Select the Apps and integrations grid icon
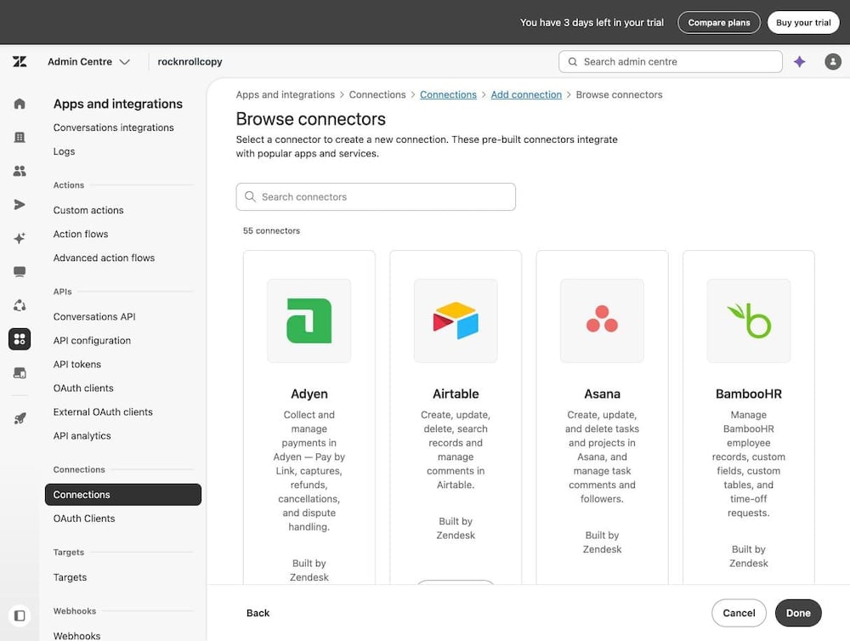This screenshot has height=641, width=850. coord(20,339)
